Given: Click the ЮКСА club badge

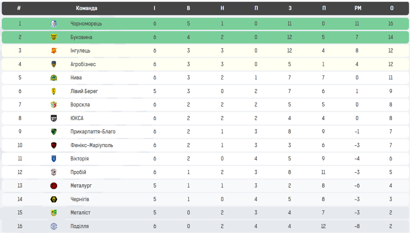Looking at the screenshot, I should pyautogui.click(x=54, y=118).
